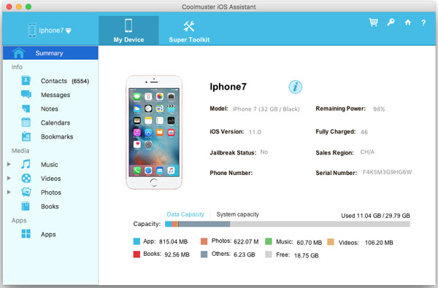The image size is (438, 288).
Task: Click the Messages speech bubble icon
Action: coord(26,94)
